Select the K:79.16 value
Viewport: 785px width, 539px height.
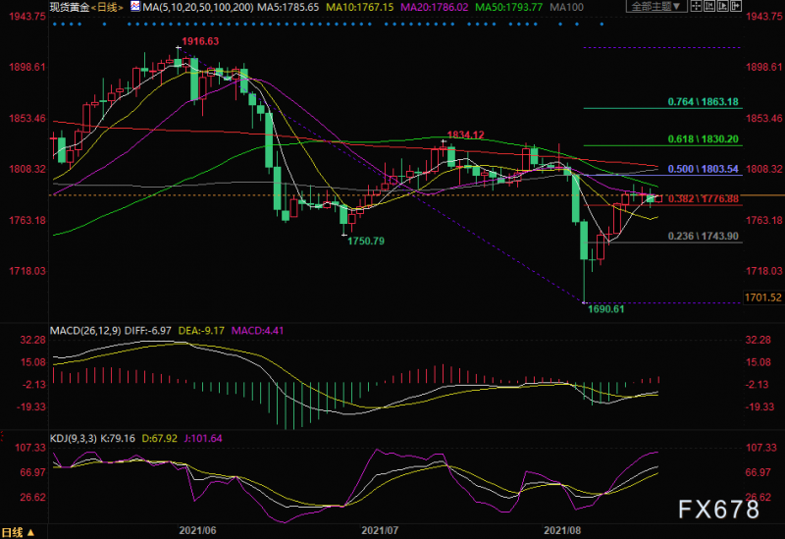pos(118,438)
